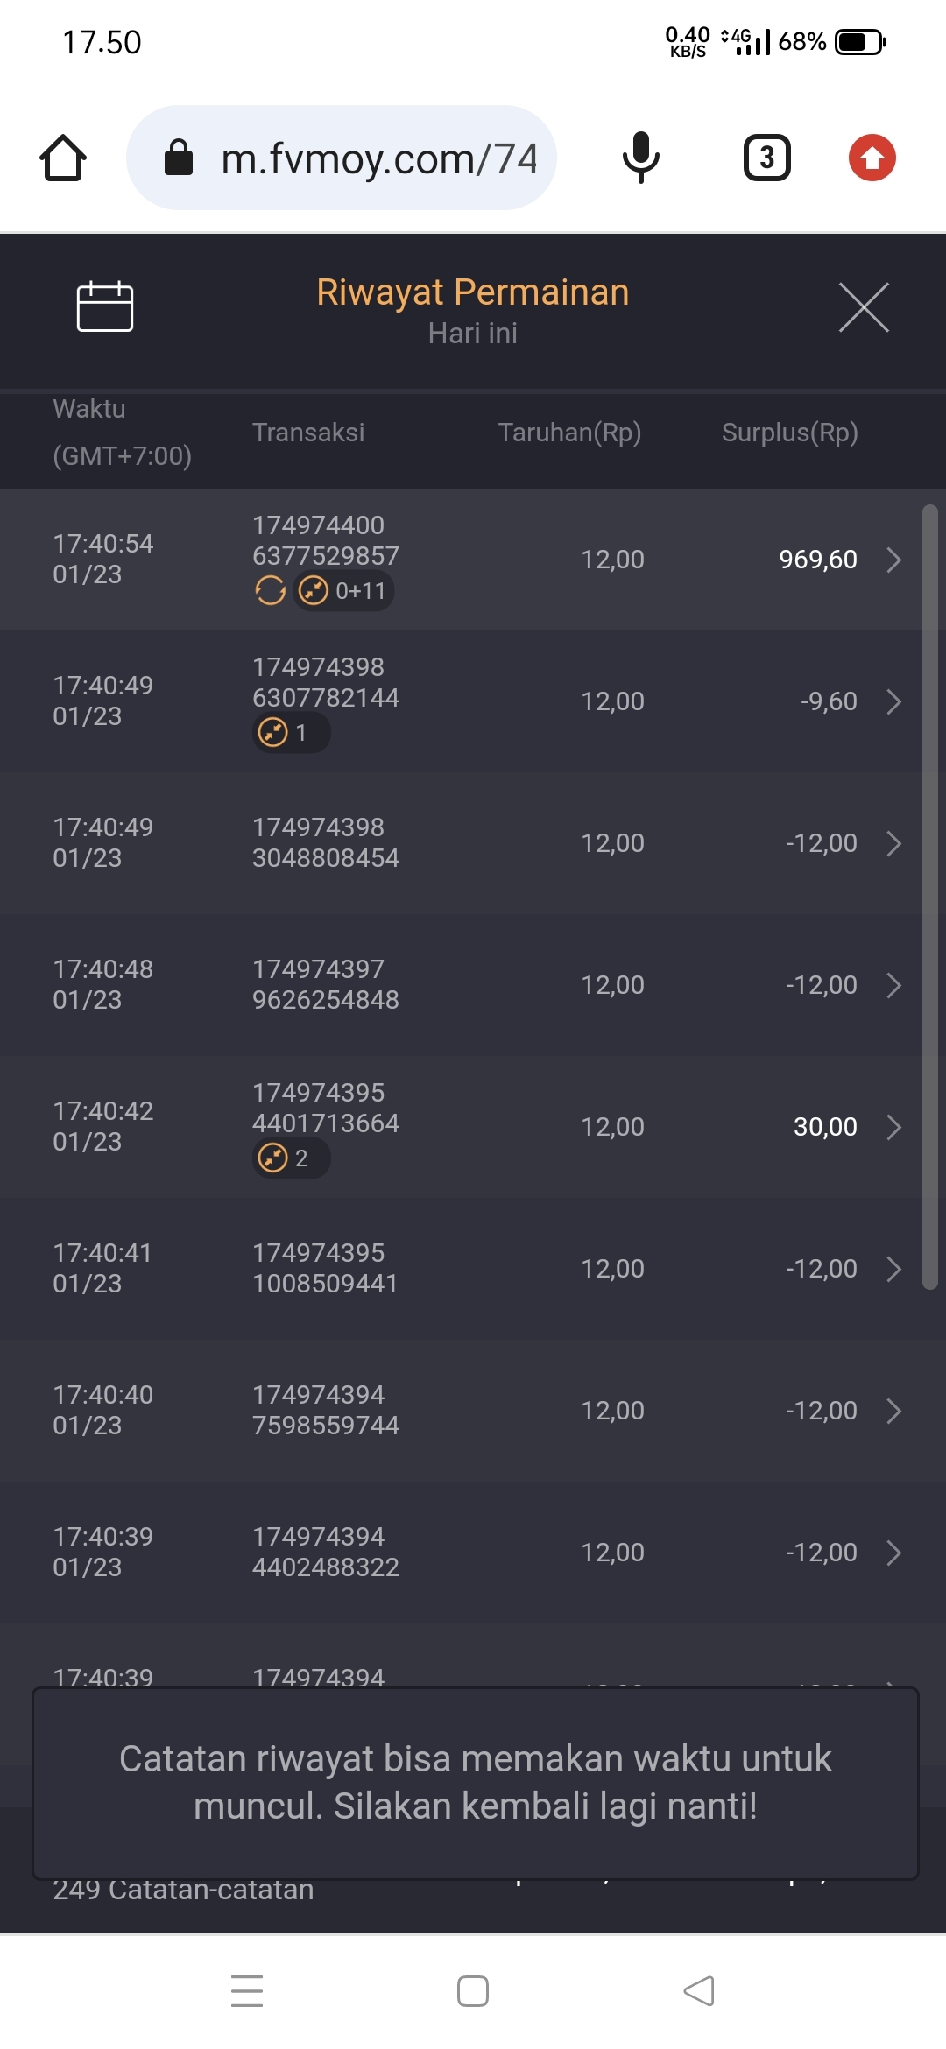Image resolution: width=946 pixels, height=2049 pixels.
Task: Tap the badge showing 2 in 17:40:42 row
Action: click(290, 1158)
